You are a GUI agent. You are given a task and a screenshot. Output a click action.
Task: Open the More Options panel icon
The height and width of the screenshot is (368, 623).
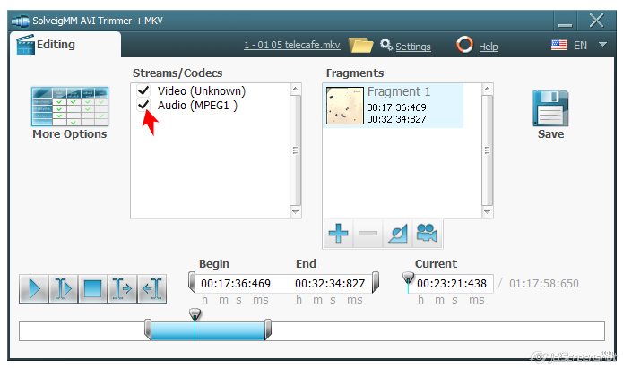(x=70, y=107)
